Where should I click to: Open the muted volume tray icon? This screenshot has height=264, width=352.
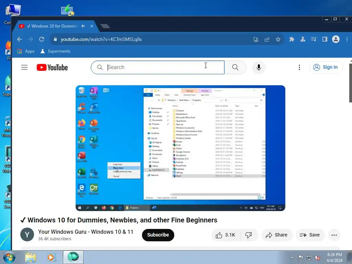(317, 257)
